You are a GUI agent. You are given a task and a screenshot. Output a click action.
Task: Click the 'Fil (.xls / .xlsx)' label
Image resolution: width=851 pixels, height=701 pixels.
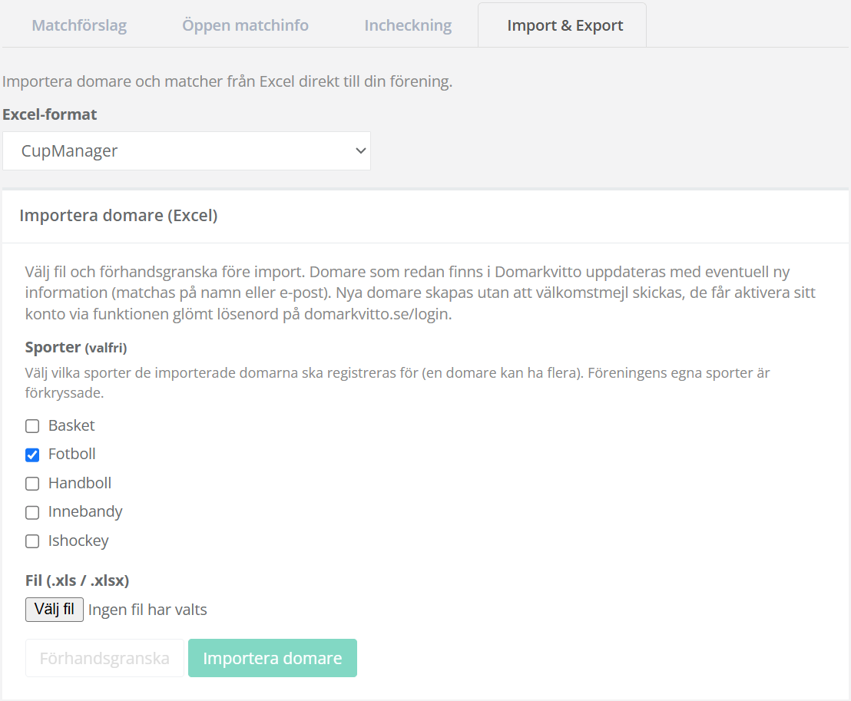tap(77, 580)
